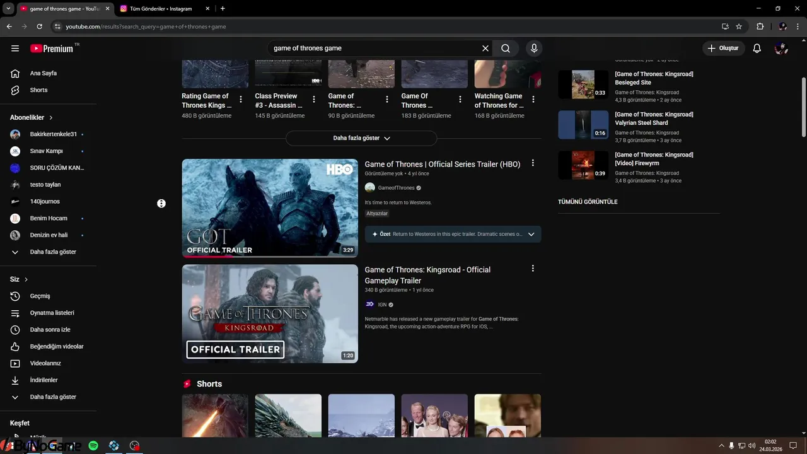This screenshot has height=454, width=807.
Task: Open the [Video] Firewyrm video thumbnail
Action: 583,165
